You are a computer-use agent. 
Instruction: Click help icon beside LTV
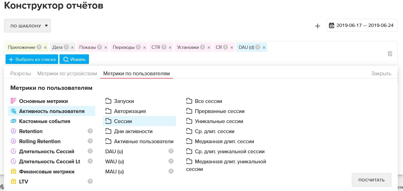pos(90,181)
